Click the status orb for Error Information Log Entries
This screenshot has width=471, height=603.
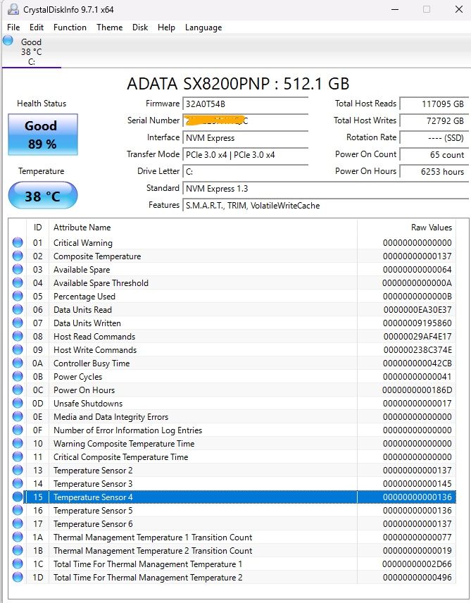coord(18,430)
